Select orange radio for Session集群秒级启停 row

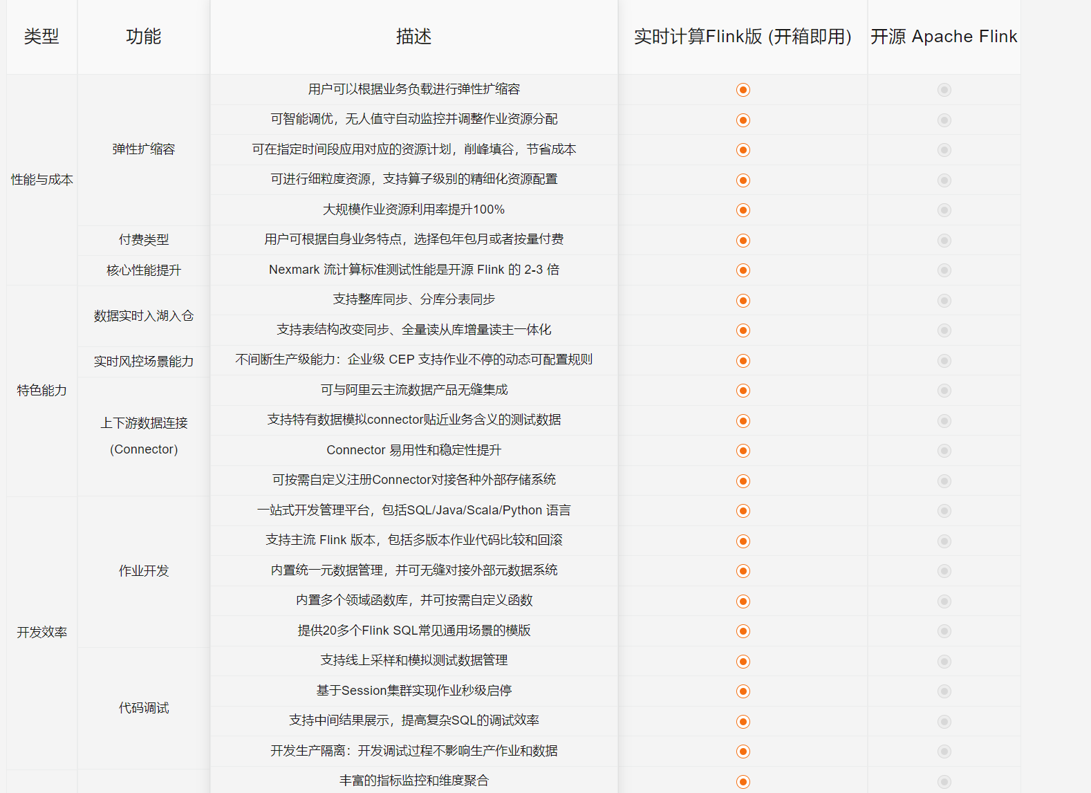(x=743, y=691)
